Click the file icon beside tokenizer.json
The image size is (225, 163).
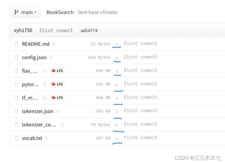click(16, 111)
